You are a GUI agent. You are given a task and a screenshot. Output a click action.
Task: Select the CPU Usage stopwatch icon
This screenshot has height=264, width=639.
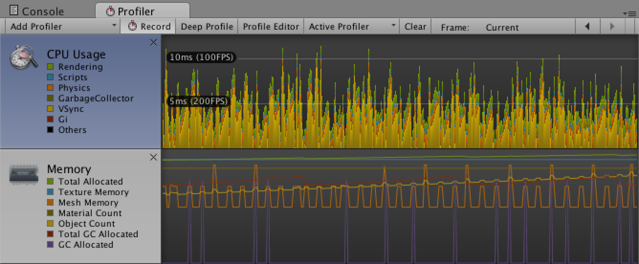point(23,57)
